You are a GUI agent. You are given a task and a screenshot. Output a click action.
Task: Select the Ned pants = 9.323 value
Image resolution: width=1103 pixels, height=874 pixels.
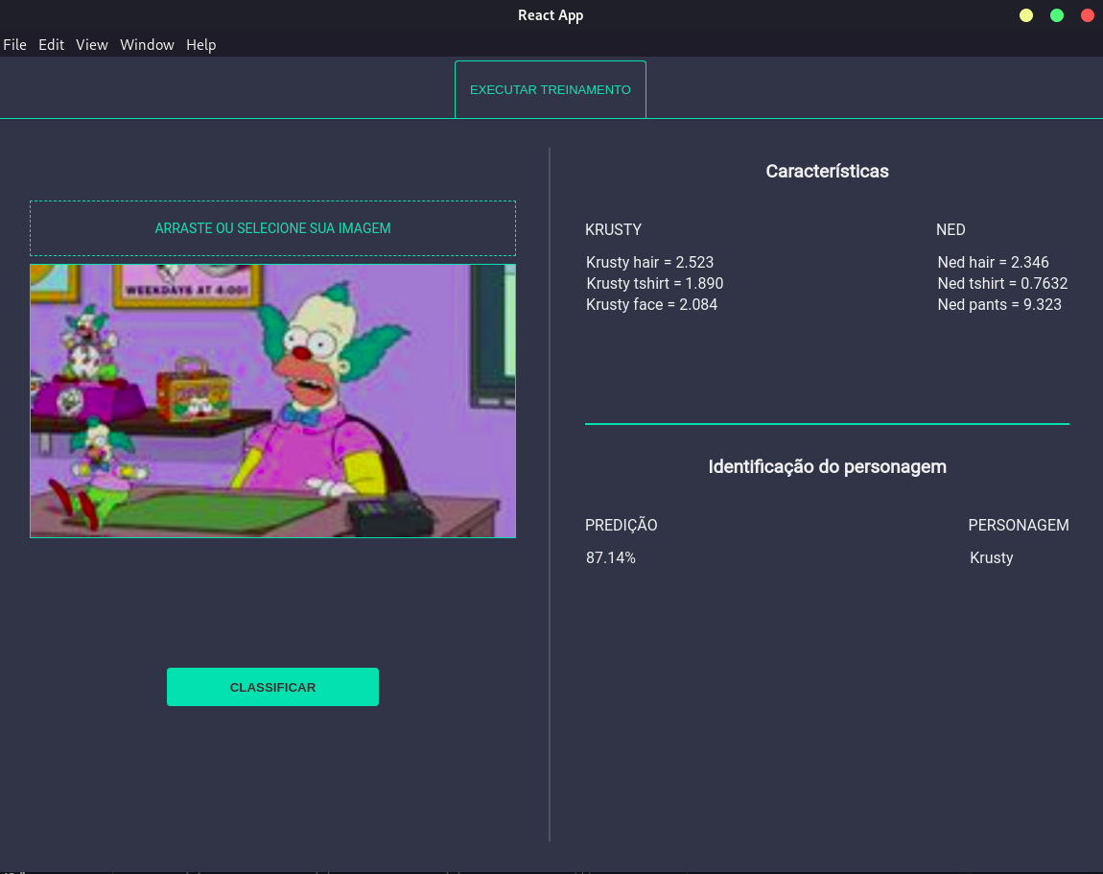(x=999, y=305)
